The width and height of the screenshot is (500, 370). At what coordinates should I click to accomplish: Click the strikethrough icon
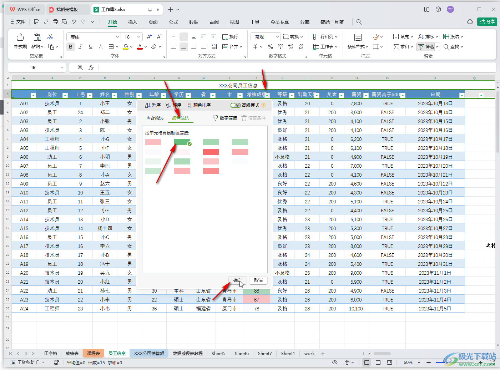(101, 47)
